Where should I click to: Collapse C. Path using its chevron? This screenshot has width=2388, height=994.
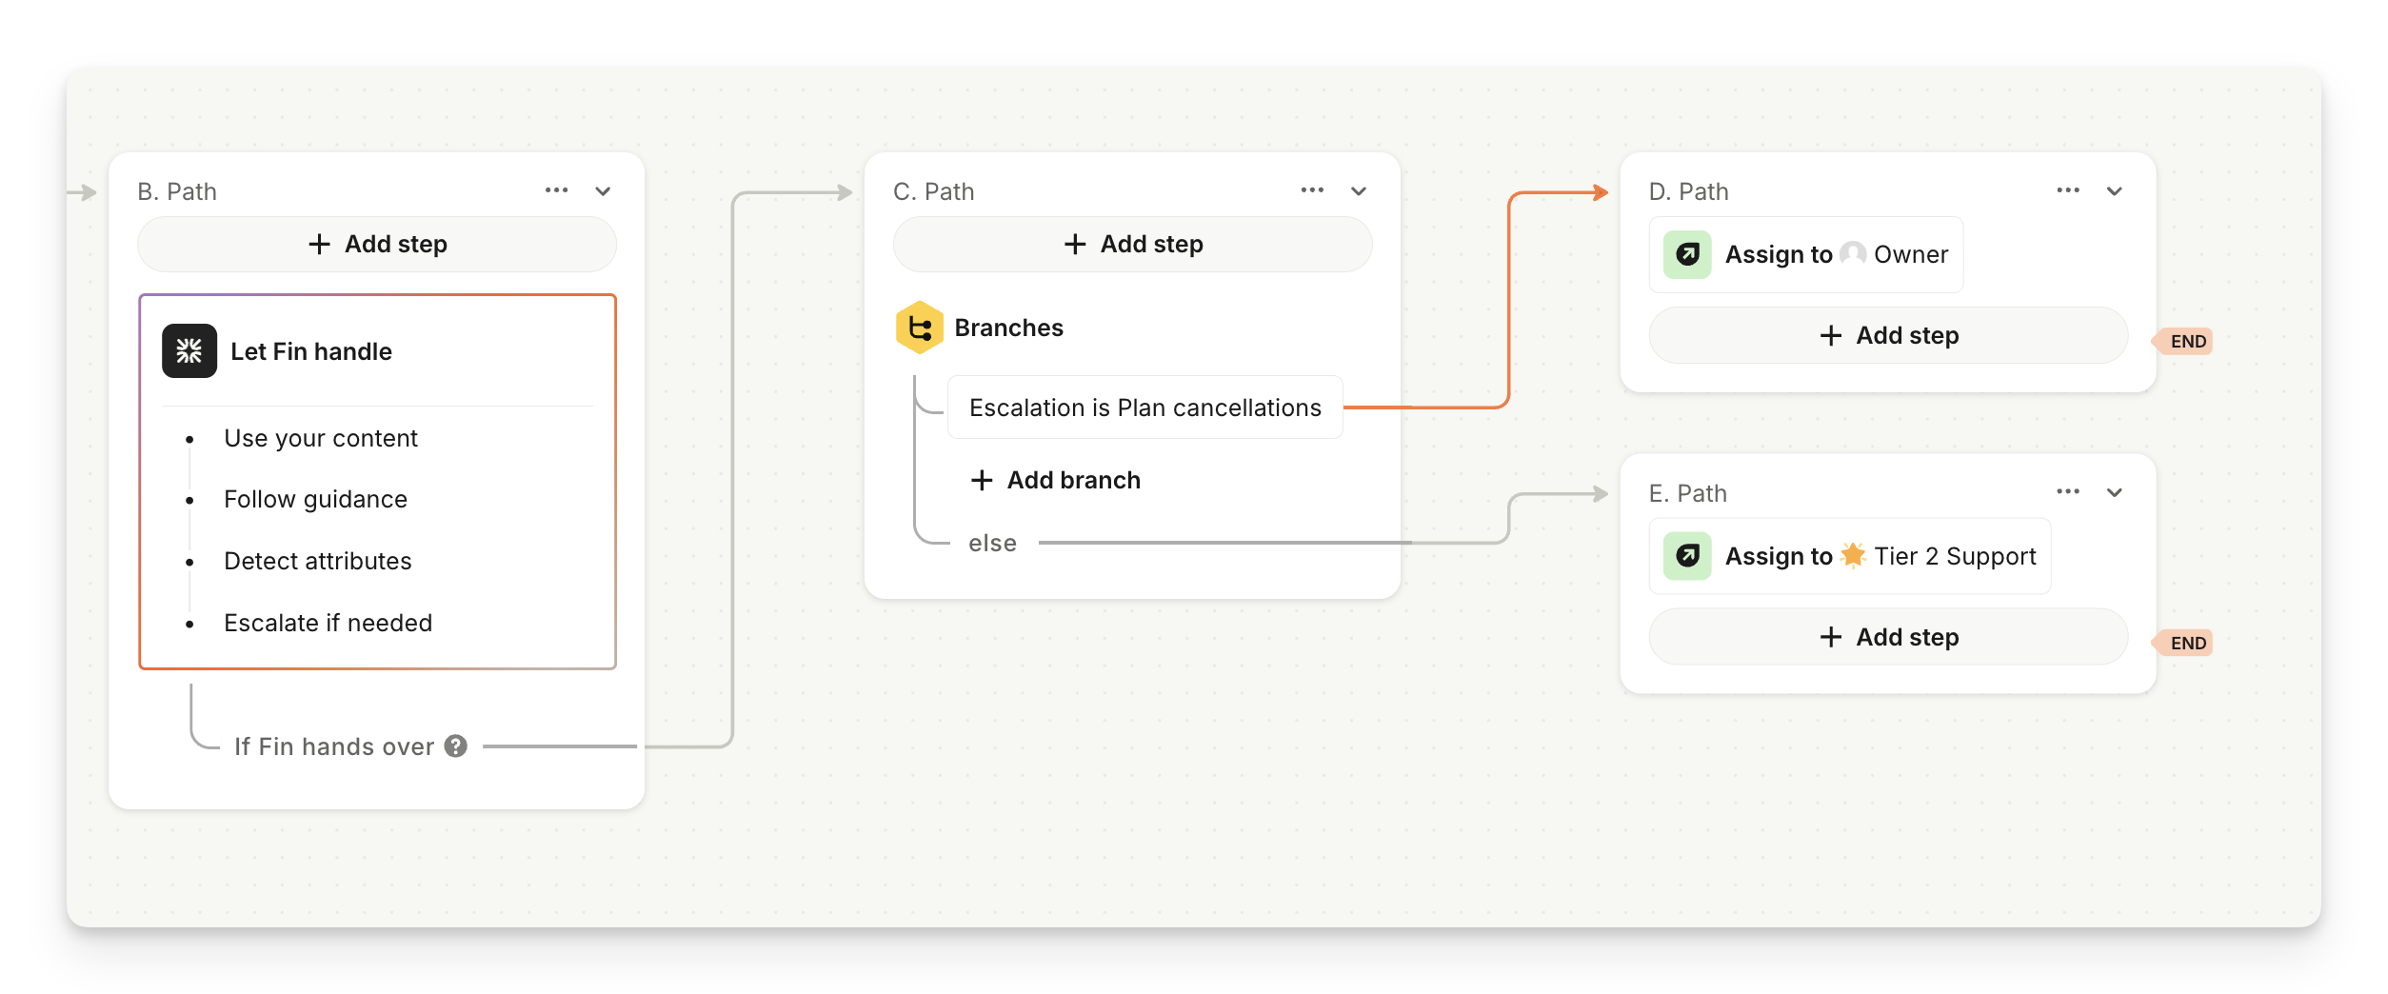pos(1359,191)
